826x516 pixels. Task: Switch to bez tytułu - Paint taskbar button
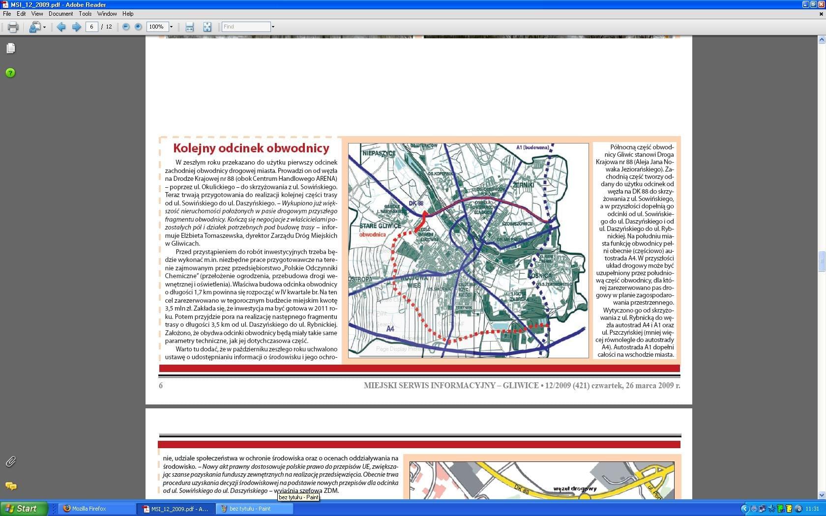(x=255, y=509)
